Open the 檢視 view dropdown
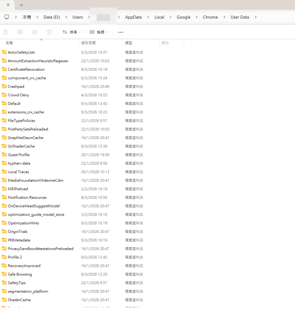The width and height of the screenshot is (295, 314). (x=99, y=32)
